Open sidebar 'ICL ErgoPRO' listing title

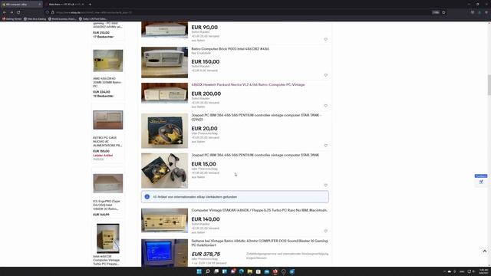pos(107,205)
